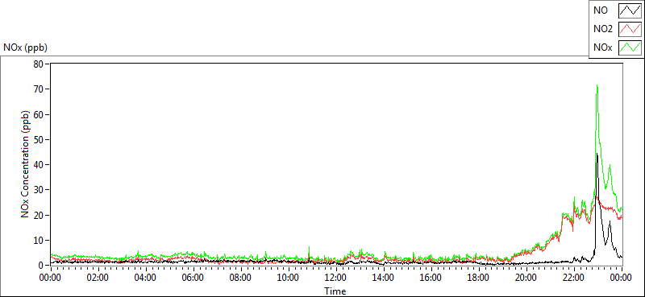This screenshot has width=645, height=297.
Task: Click the 12:00 tick label on time axis
Action: [336, 278]
